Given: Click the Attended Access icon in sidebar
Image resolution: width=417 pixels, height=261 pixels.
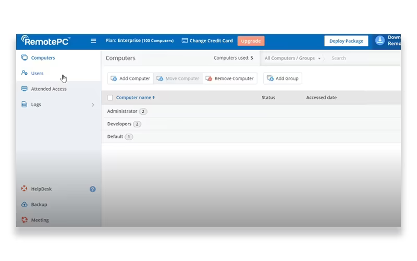Looking at the screenshot, I should pyautogui.click(x=24, y=89).
